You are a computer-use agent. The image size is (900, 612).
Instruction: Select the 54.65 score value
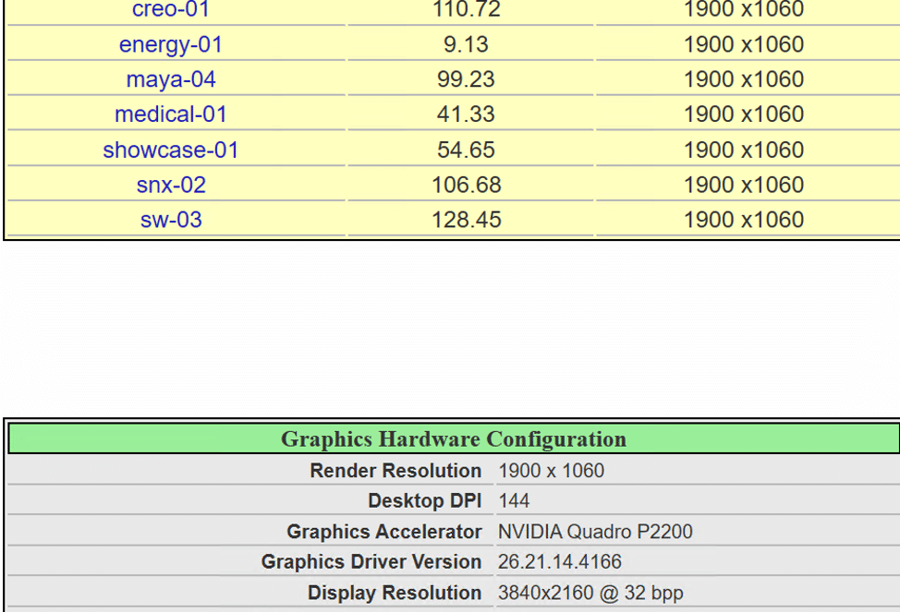pos(466,150)
